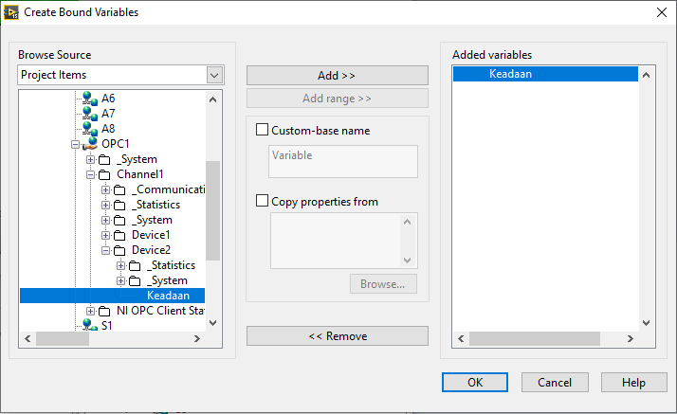Screen dimensions: 677x414
Task: Select Keadaan in Added variables list
Action: point(545,74)
